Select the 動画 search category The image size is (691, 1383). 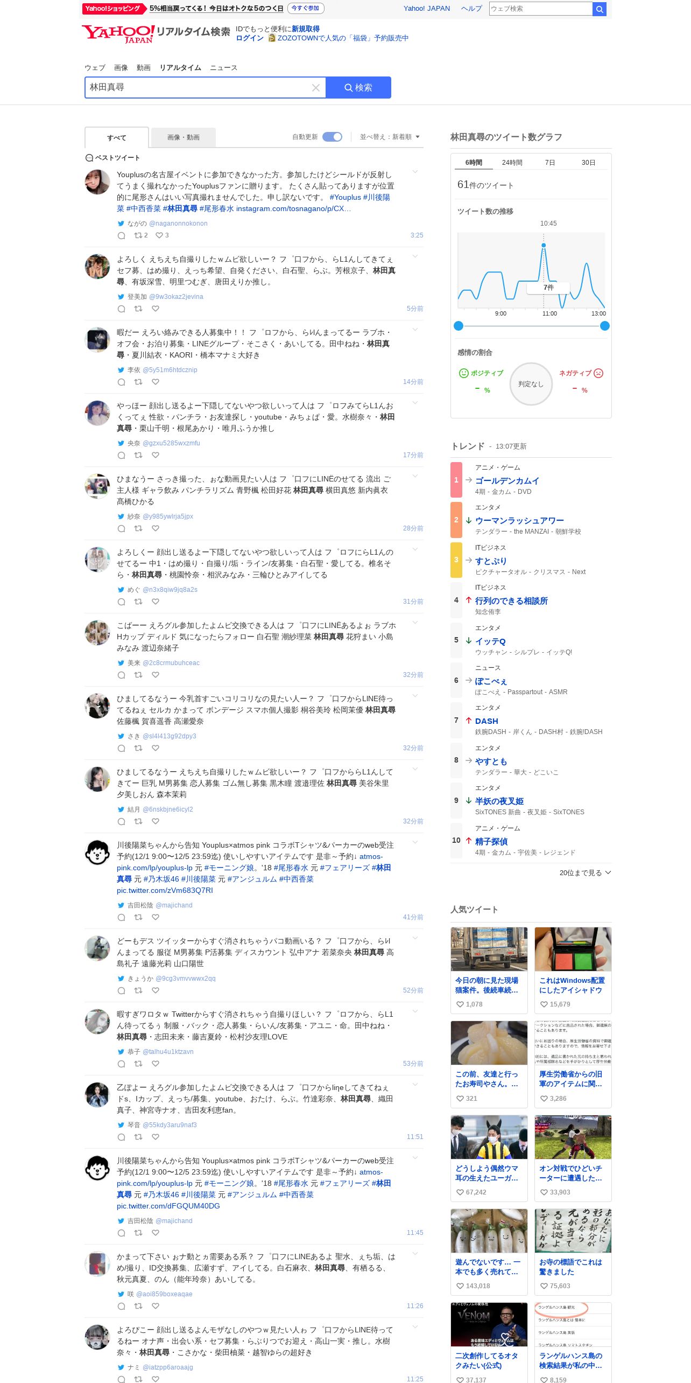[144, 68]
